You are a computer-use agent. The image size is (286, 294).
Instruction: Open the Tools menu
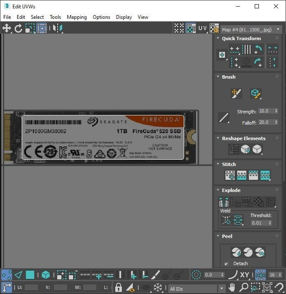[x=56, y=17]
